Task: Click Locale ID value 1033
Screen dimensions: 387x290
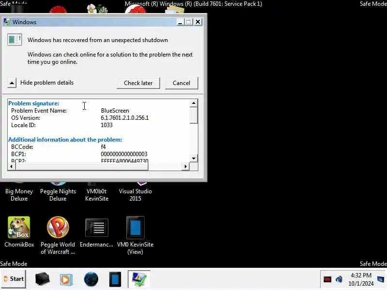Action: (x=106, y=125)
